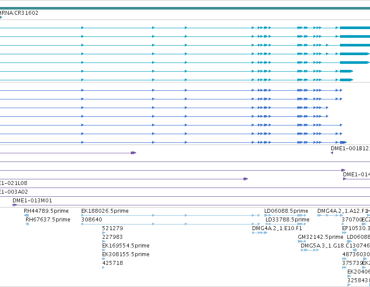Select the spliced glyph under DMG4A.2_1.A12.F1
Screen dimensions: 370x287
pos(330,215)
